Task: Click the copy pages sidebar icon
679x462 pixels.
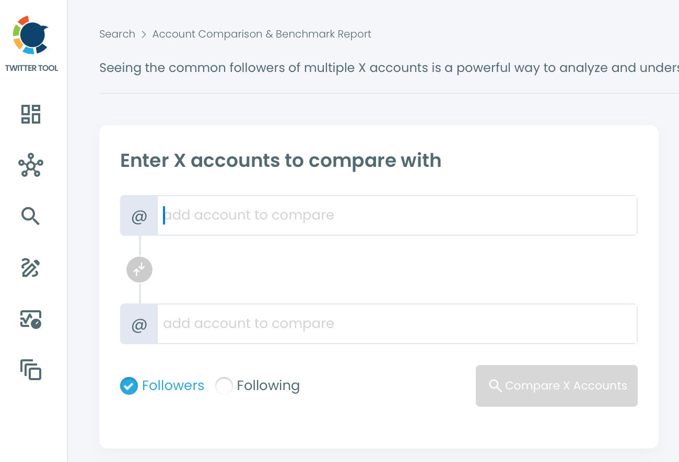Action: (x=31, y=370)
